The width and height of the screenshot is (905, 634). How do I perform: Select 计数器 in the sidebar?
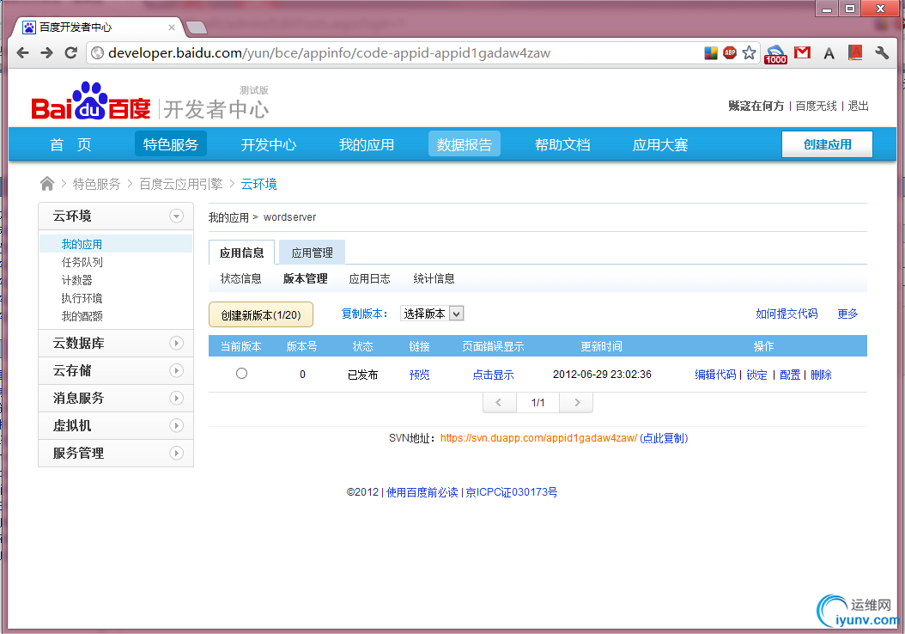(76, 280)
